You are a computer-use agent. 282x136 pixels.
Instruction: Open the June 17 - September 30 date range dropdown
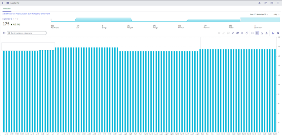pos(259,15)
